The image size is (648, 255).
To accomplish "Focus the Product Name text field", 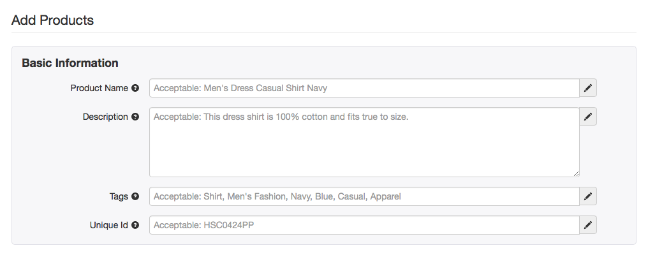I will click(365, 88).
